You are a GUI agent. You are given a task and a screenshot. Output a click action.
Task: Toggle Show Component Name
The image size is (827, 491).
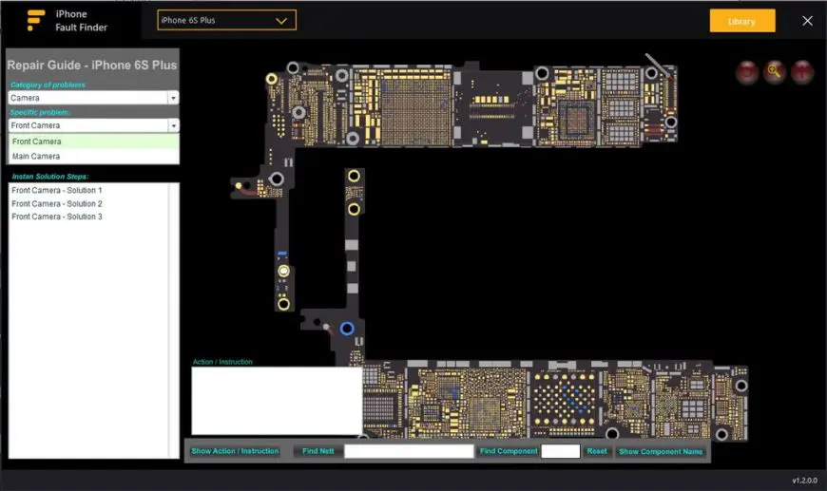click(661, 451)
